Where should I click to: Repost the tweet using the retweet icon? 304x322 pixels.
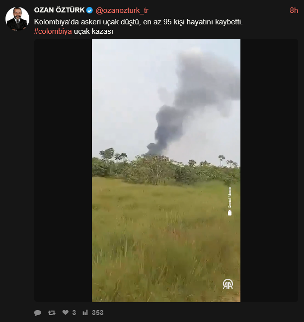52,313
